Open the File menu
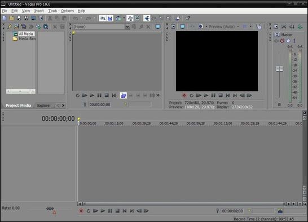The height and width of the screenshot is (222, 308). (5, 11)
